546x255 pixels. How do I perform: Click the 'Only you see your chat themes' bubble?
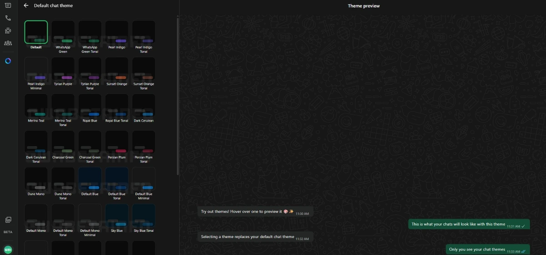coord(487,250)
